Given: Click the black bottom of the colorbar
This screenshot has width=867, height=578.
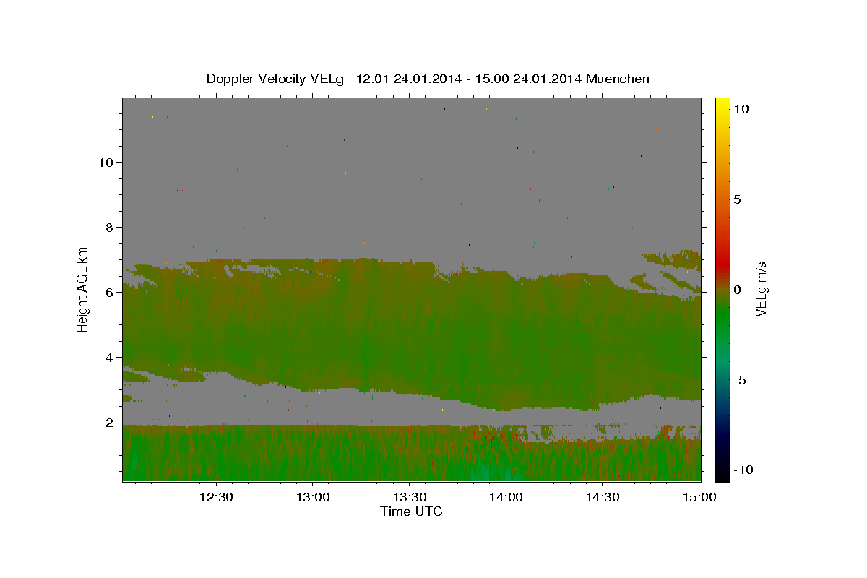Looking at the screenshot, I should [722, 475].
